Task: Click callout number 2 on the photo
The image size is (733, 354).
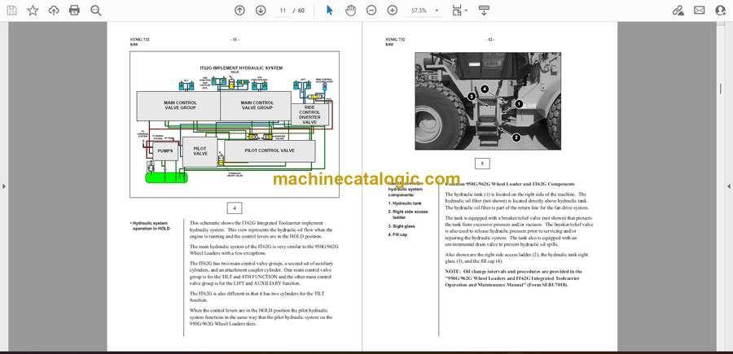Action: (516, 138)
